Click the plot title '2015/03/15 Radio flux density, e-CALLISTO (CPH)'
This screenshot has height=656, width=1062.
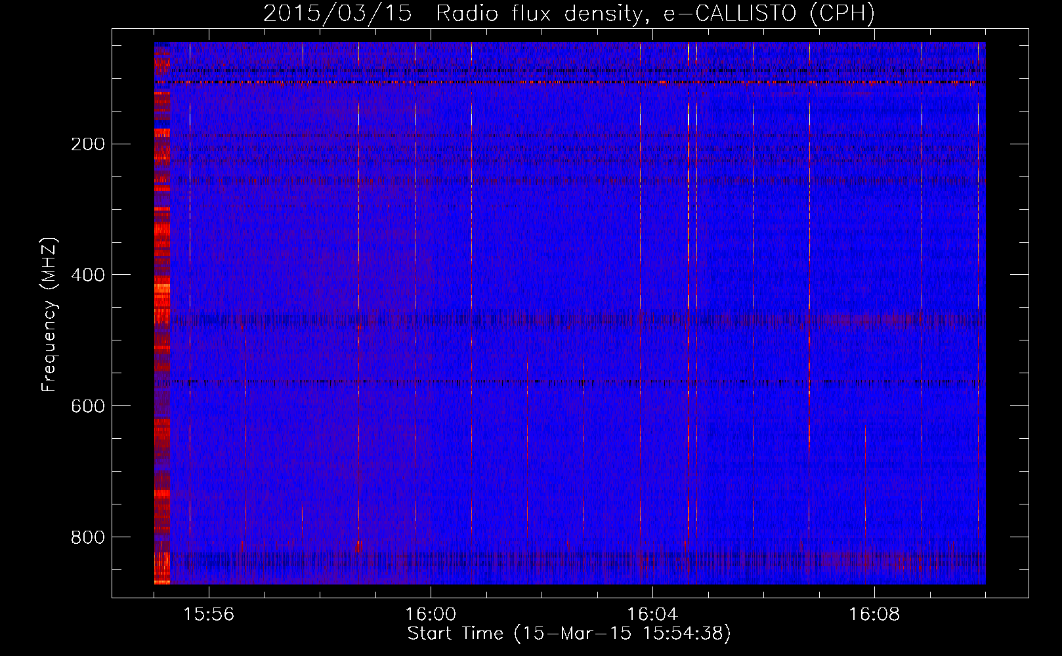point(569,14)
